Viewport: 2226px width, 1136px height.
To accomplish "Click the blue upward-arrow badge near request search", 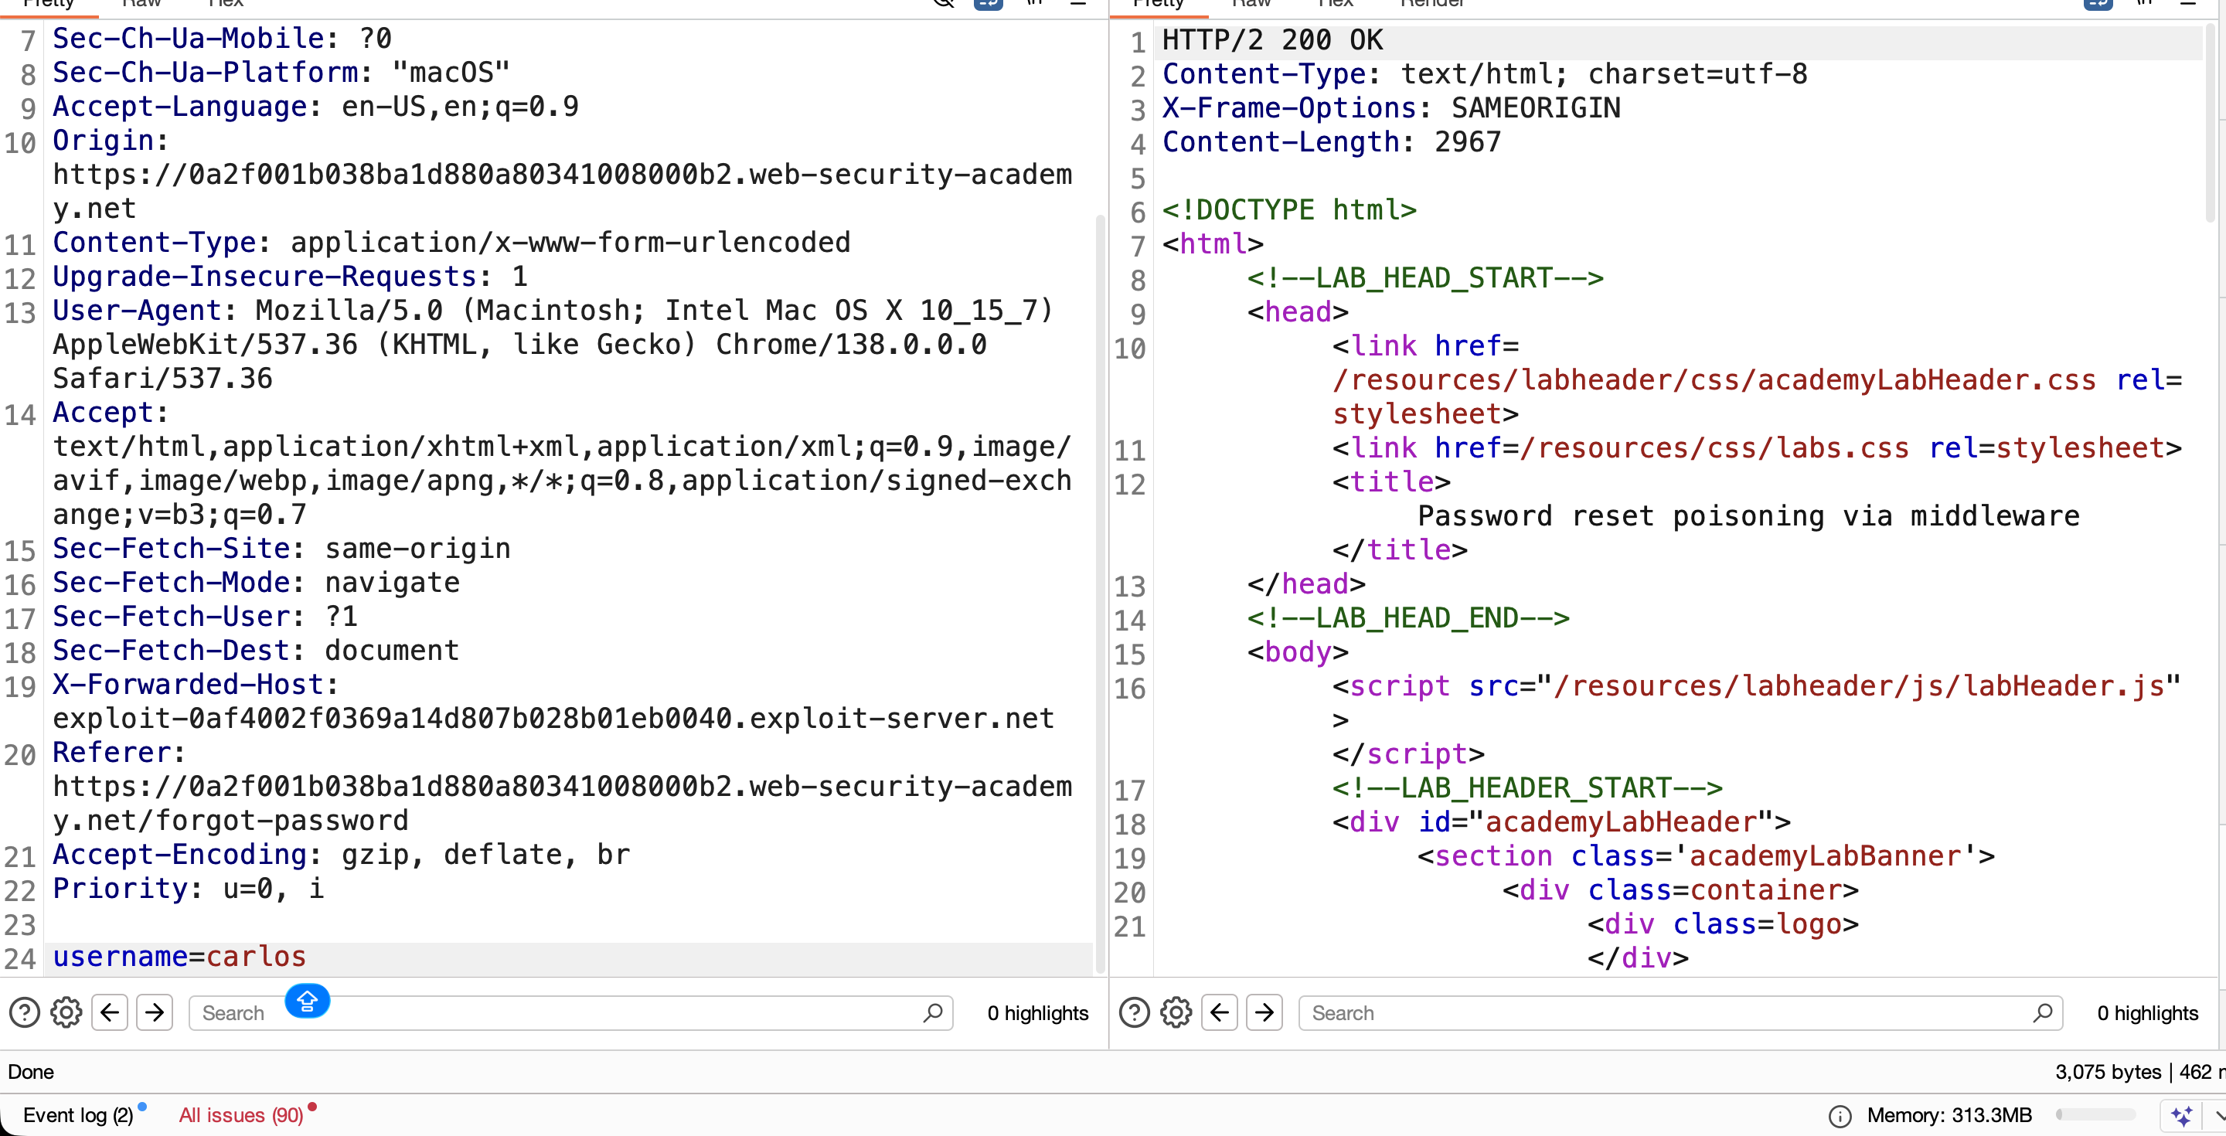I will (x=307, y=1002).
